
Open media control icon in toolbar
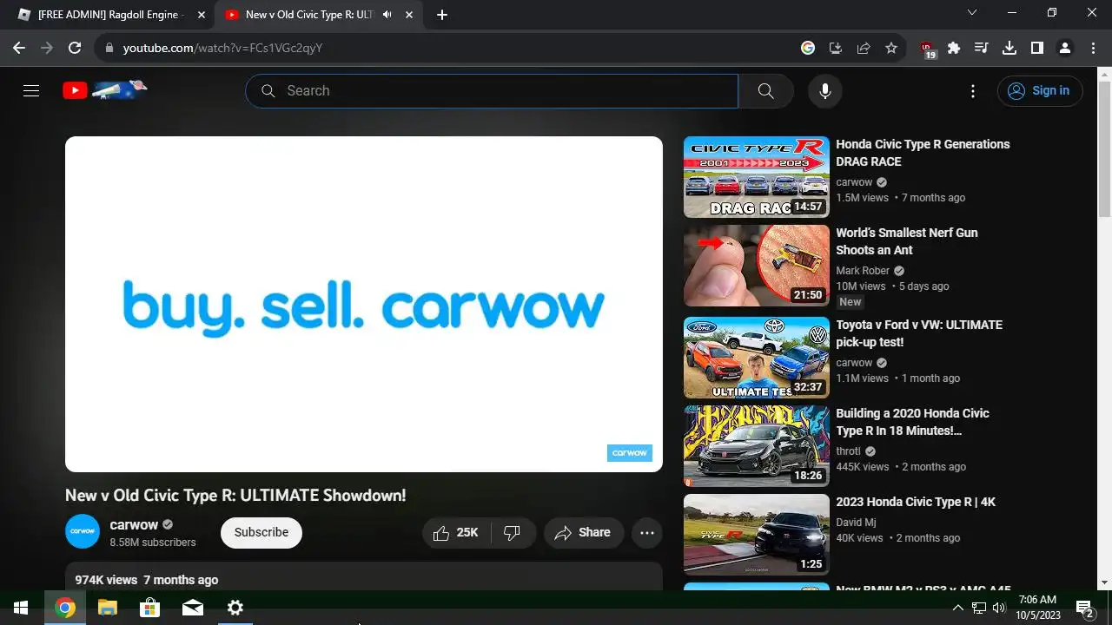(982, 48)
